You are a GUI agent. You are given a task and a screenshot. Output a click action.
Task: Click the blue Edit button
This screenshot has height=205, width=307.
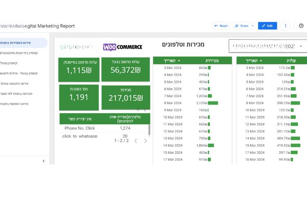click(x=267, y=26)
